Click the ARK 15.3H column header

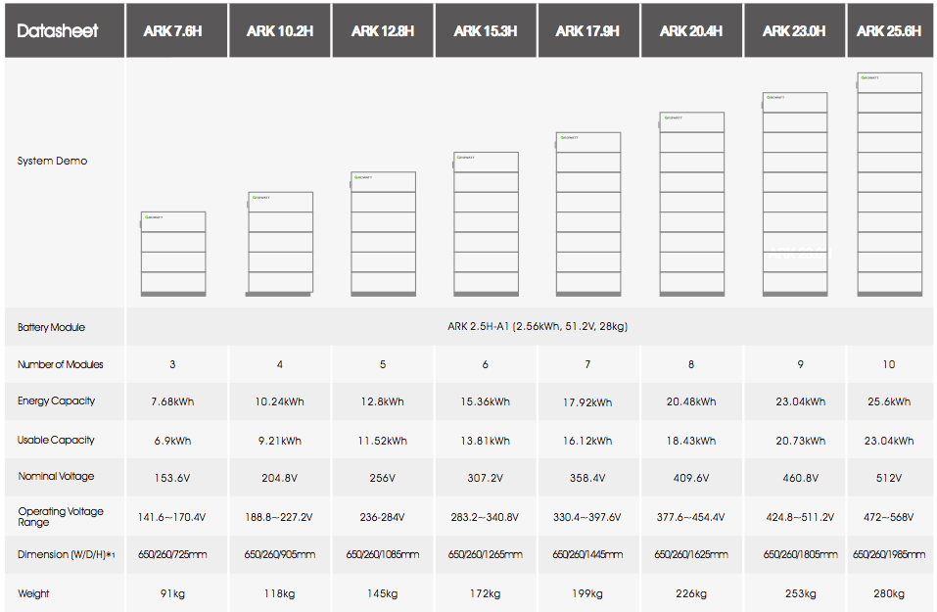(486, 31)
